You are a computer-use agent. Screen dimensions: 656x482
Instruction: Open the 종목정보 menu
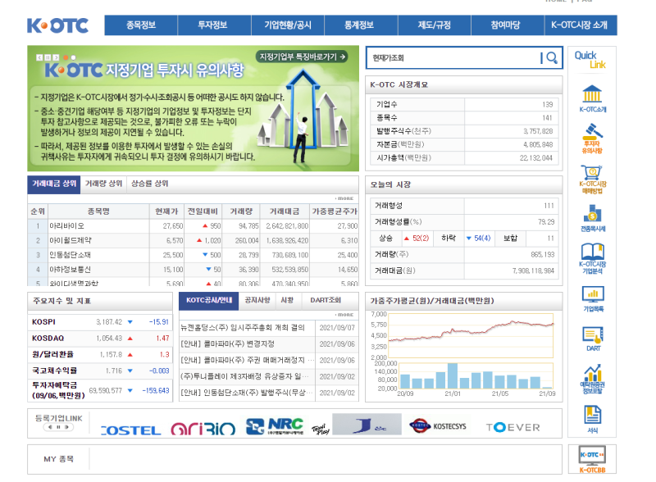[141, 25]
